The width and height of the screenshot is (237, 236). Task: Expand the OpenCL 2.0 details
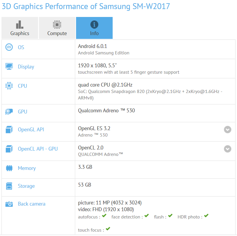click(227, 149)
